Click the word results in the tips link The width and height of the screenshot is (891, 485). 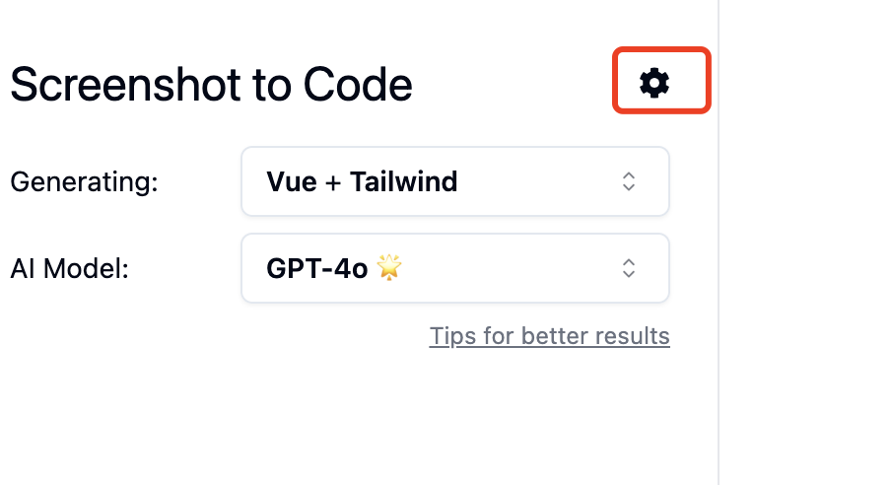point(632,336)
